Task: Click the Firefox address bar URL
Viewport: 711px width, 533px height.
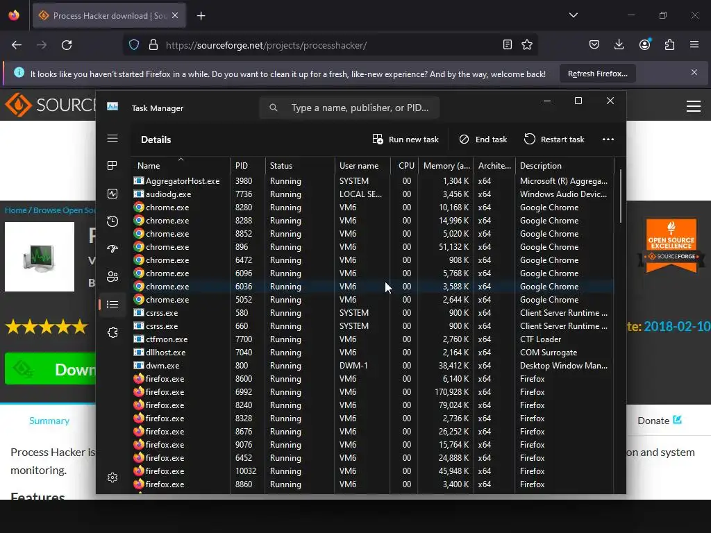Action: pos(266,45)
